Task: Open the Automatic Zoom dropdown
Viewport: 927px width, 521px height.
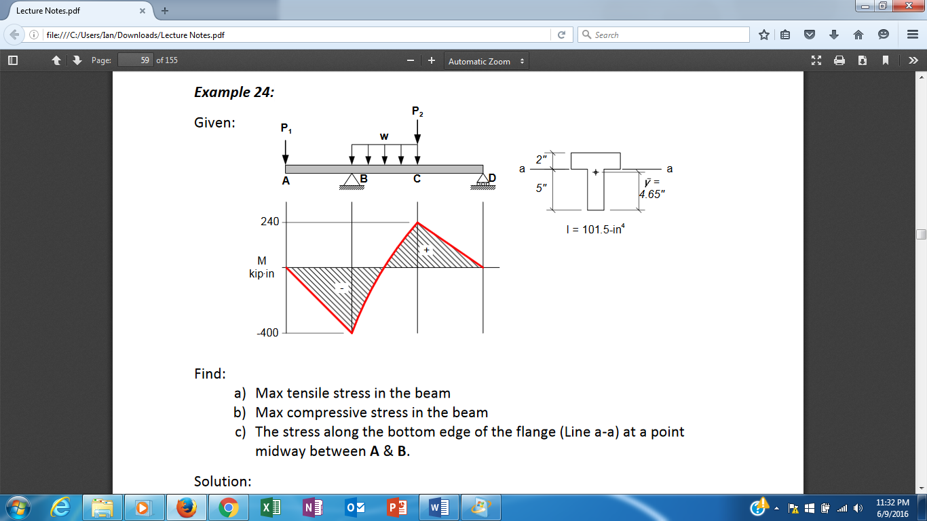Action: 485,60
